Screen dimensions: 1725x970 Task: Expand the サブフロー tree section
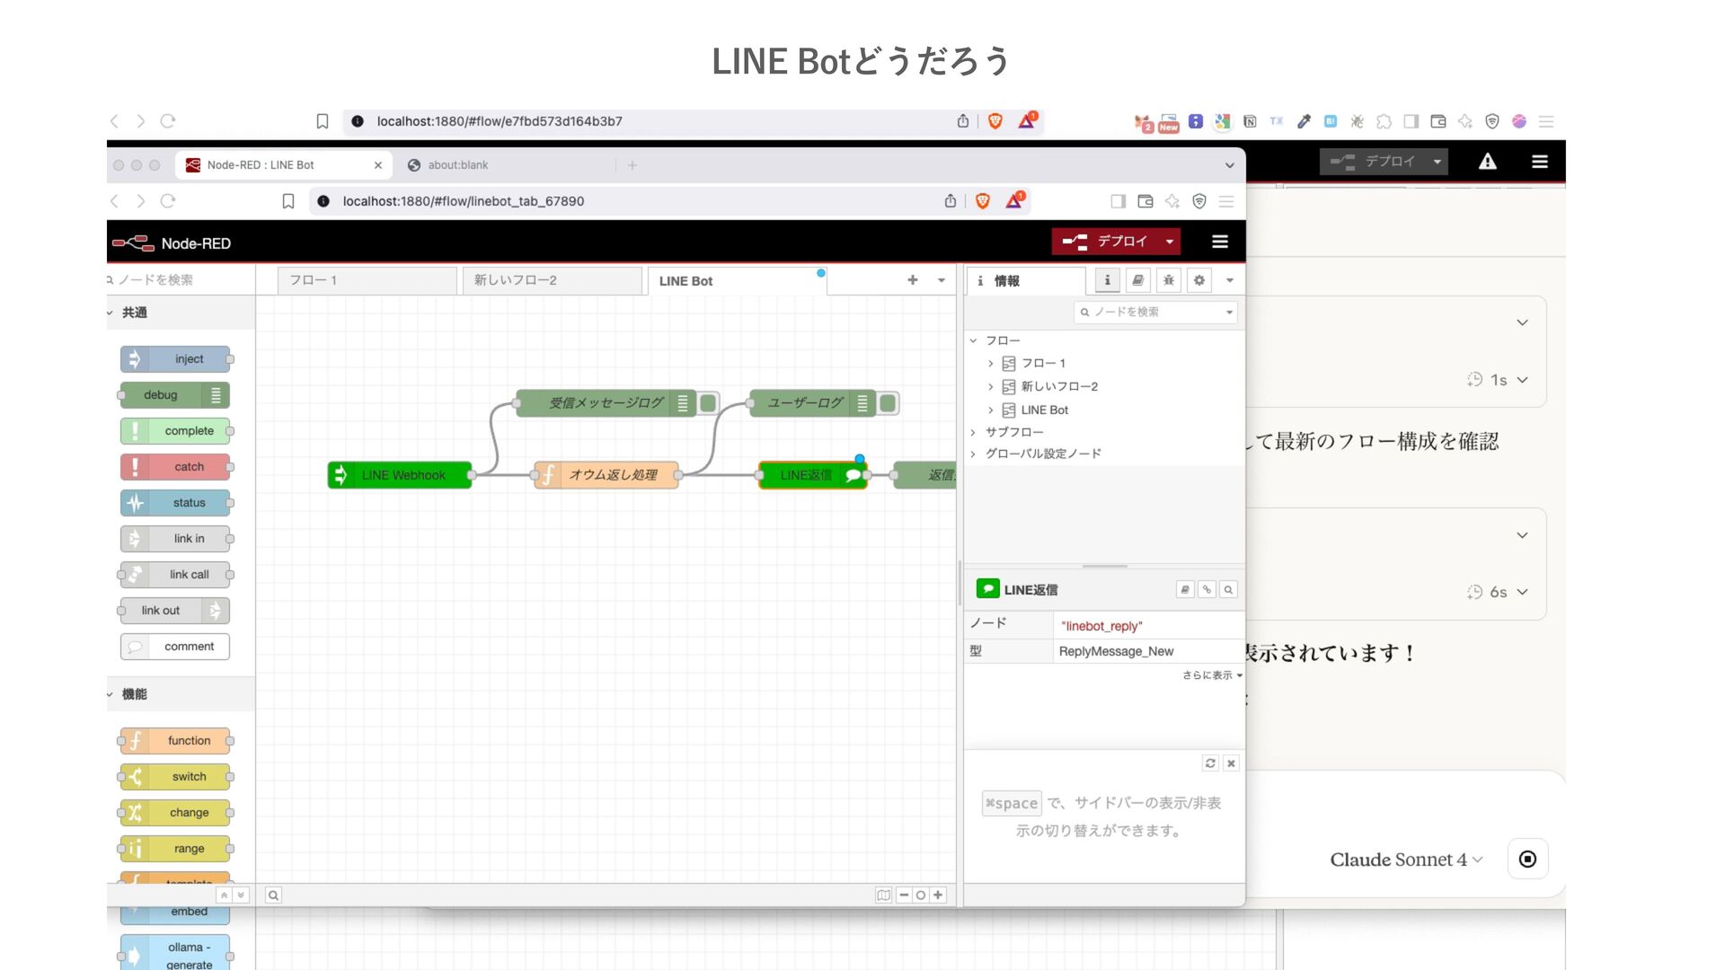point(973,432)
